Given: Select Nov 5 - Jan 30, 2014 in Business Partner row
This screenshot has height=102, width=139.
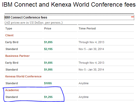Looking at the screenshot, I should tap(91, 70).
